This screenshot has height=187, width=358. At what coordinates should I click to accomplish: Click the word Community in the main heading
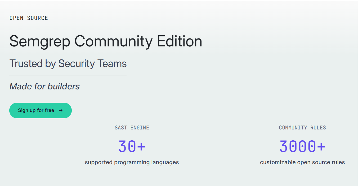coord(113,41)
